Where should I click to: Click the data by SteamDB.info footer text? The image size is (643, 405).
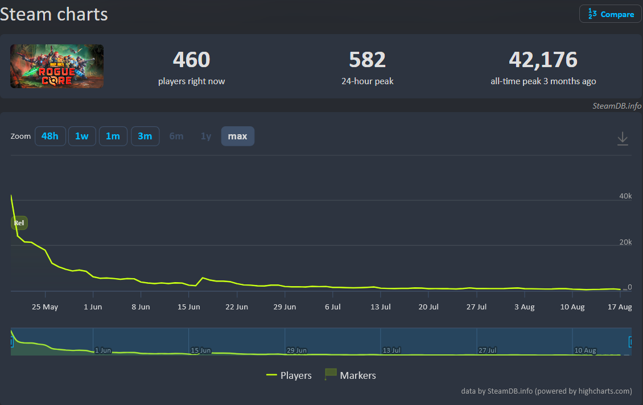pyautogui.click(x=547, y=391)
